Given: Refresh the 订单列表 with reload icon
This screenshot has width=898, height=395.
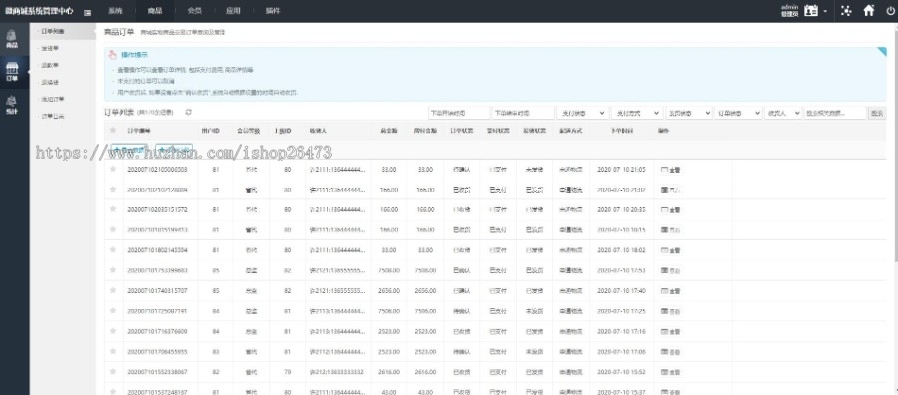Looking at the screenshot, I should pos(188,112).
